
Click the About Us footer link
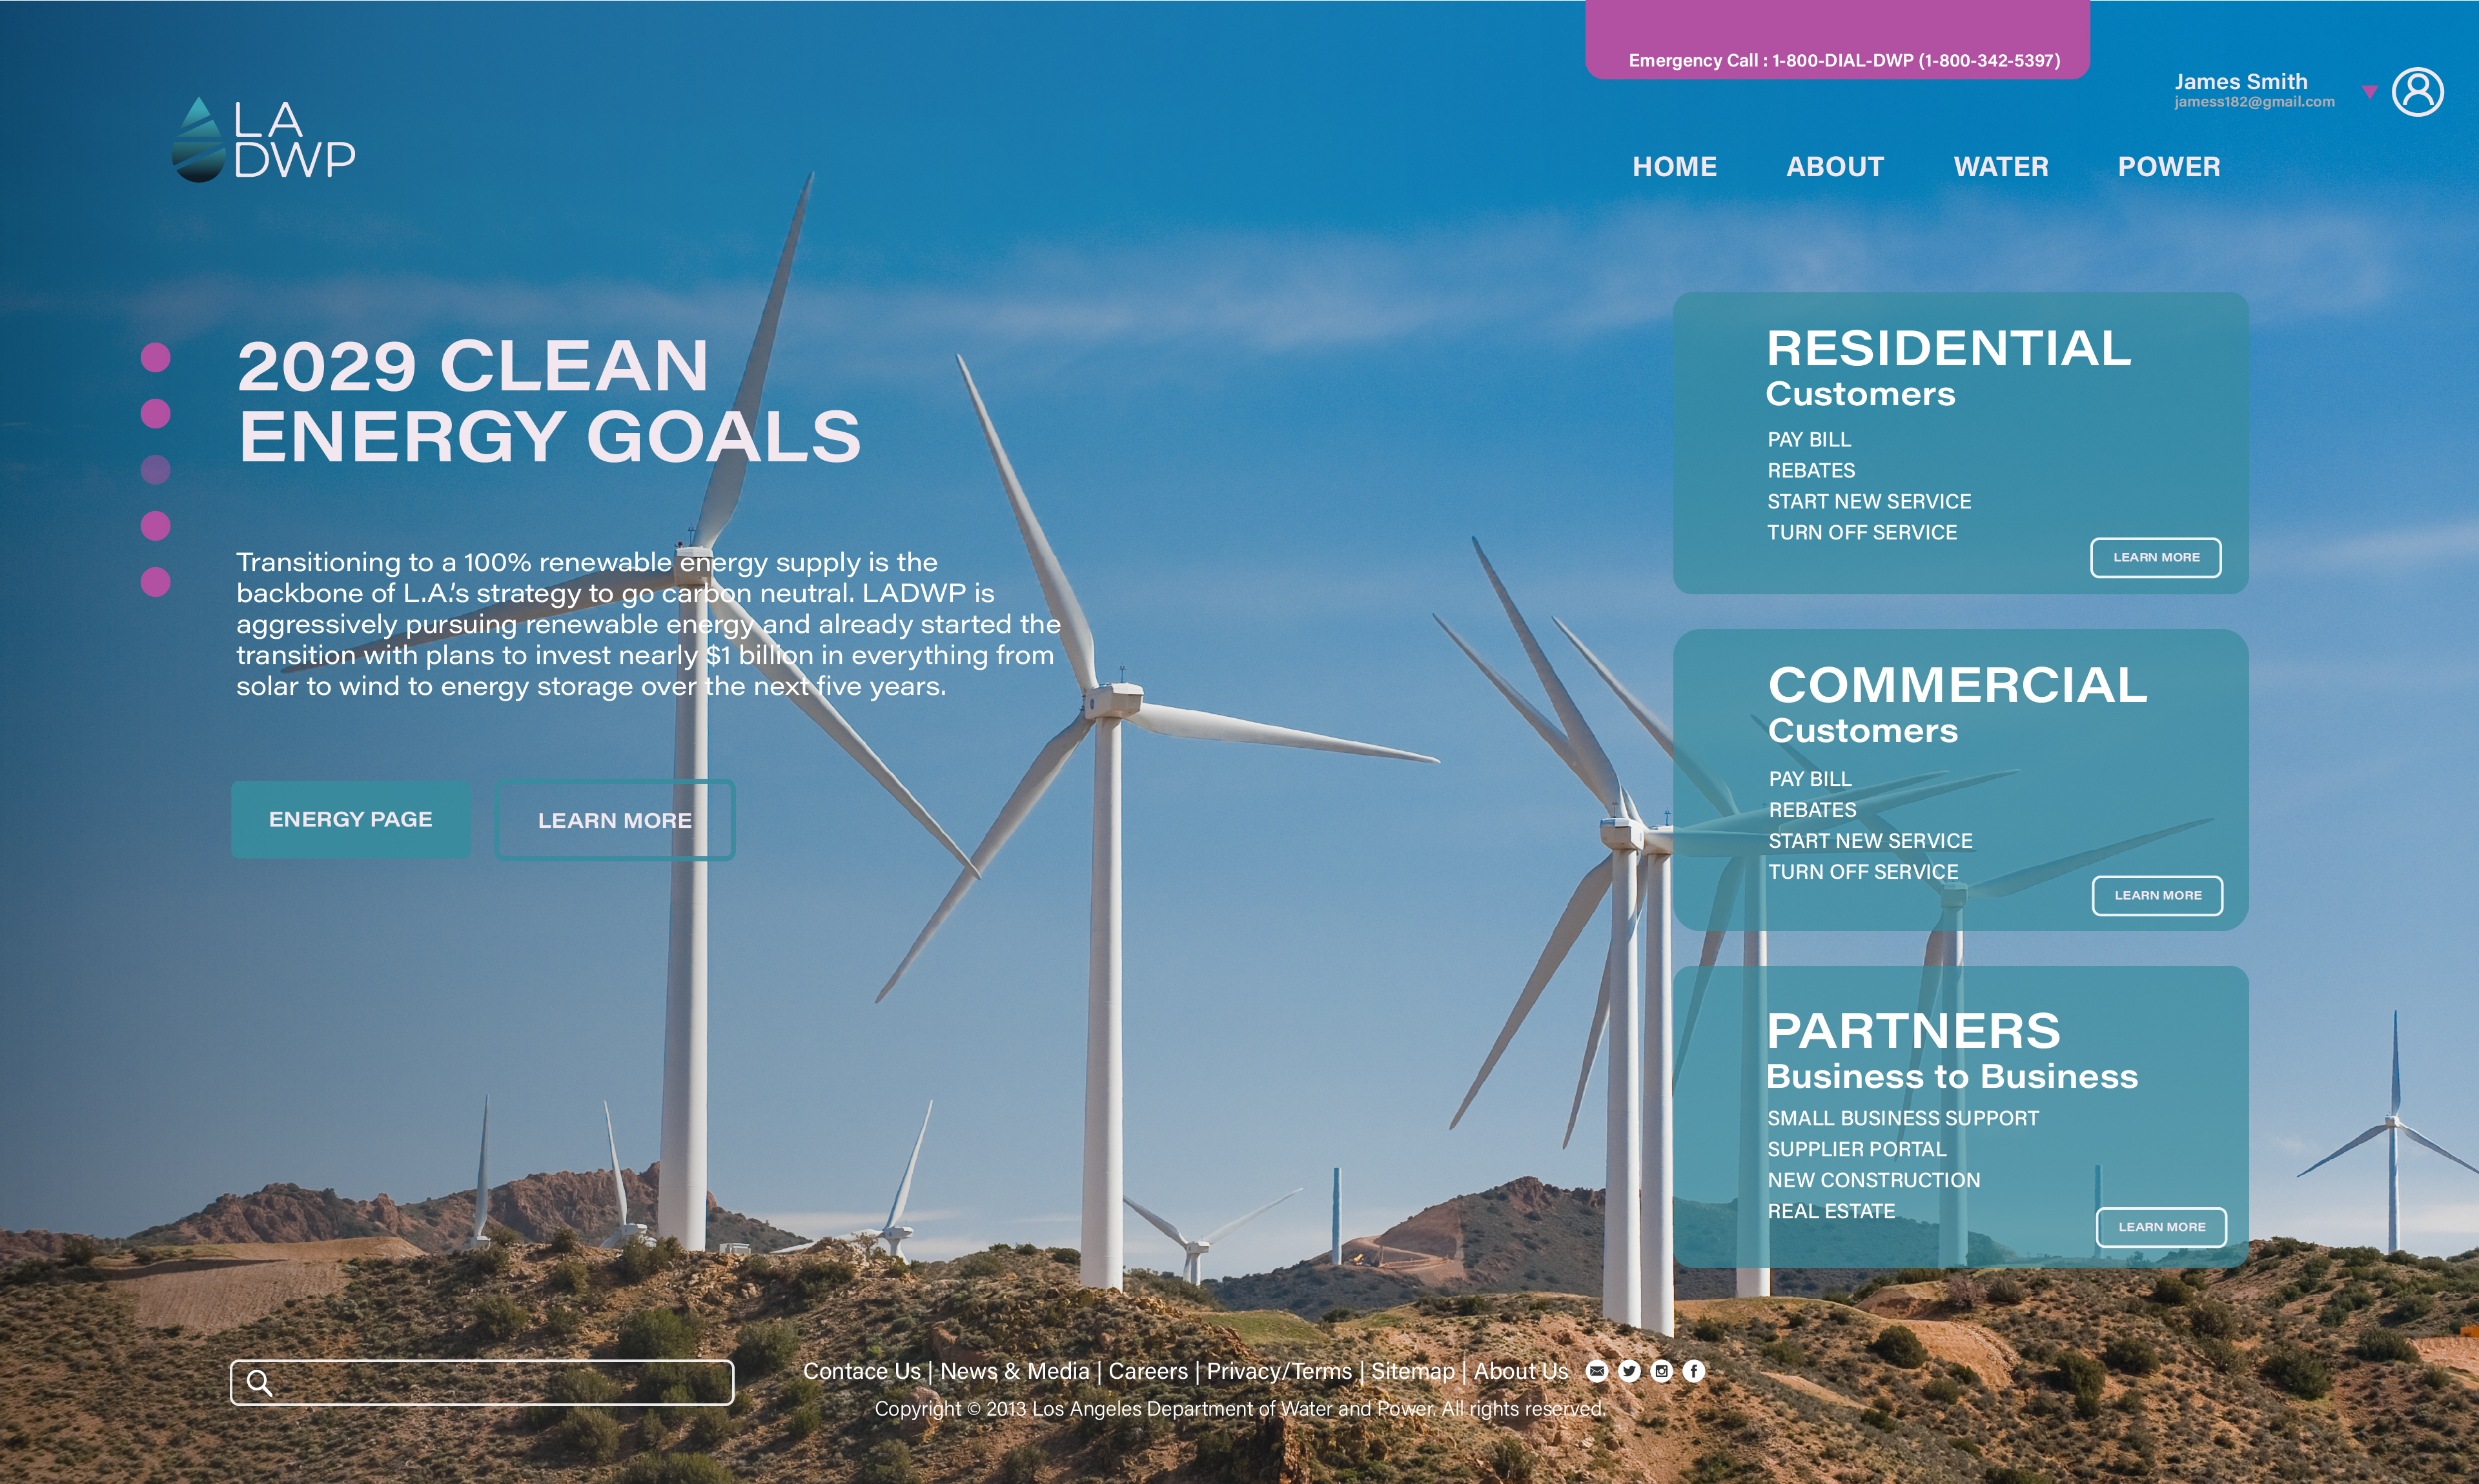[x=1520, y=1371]
